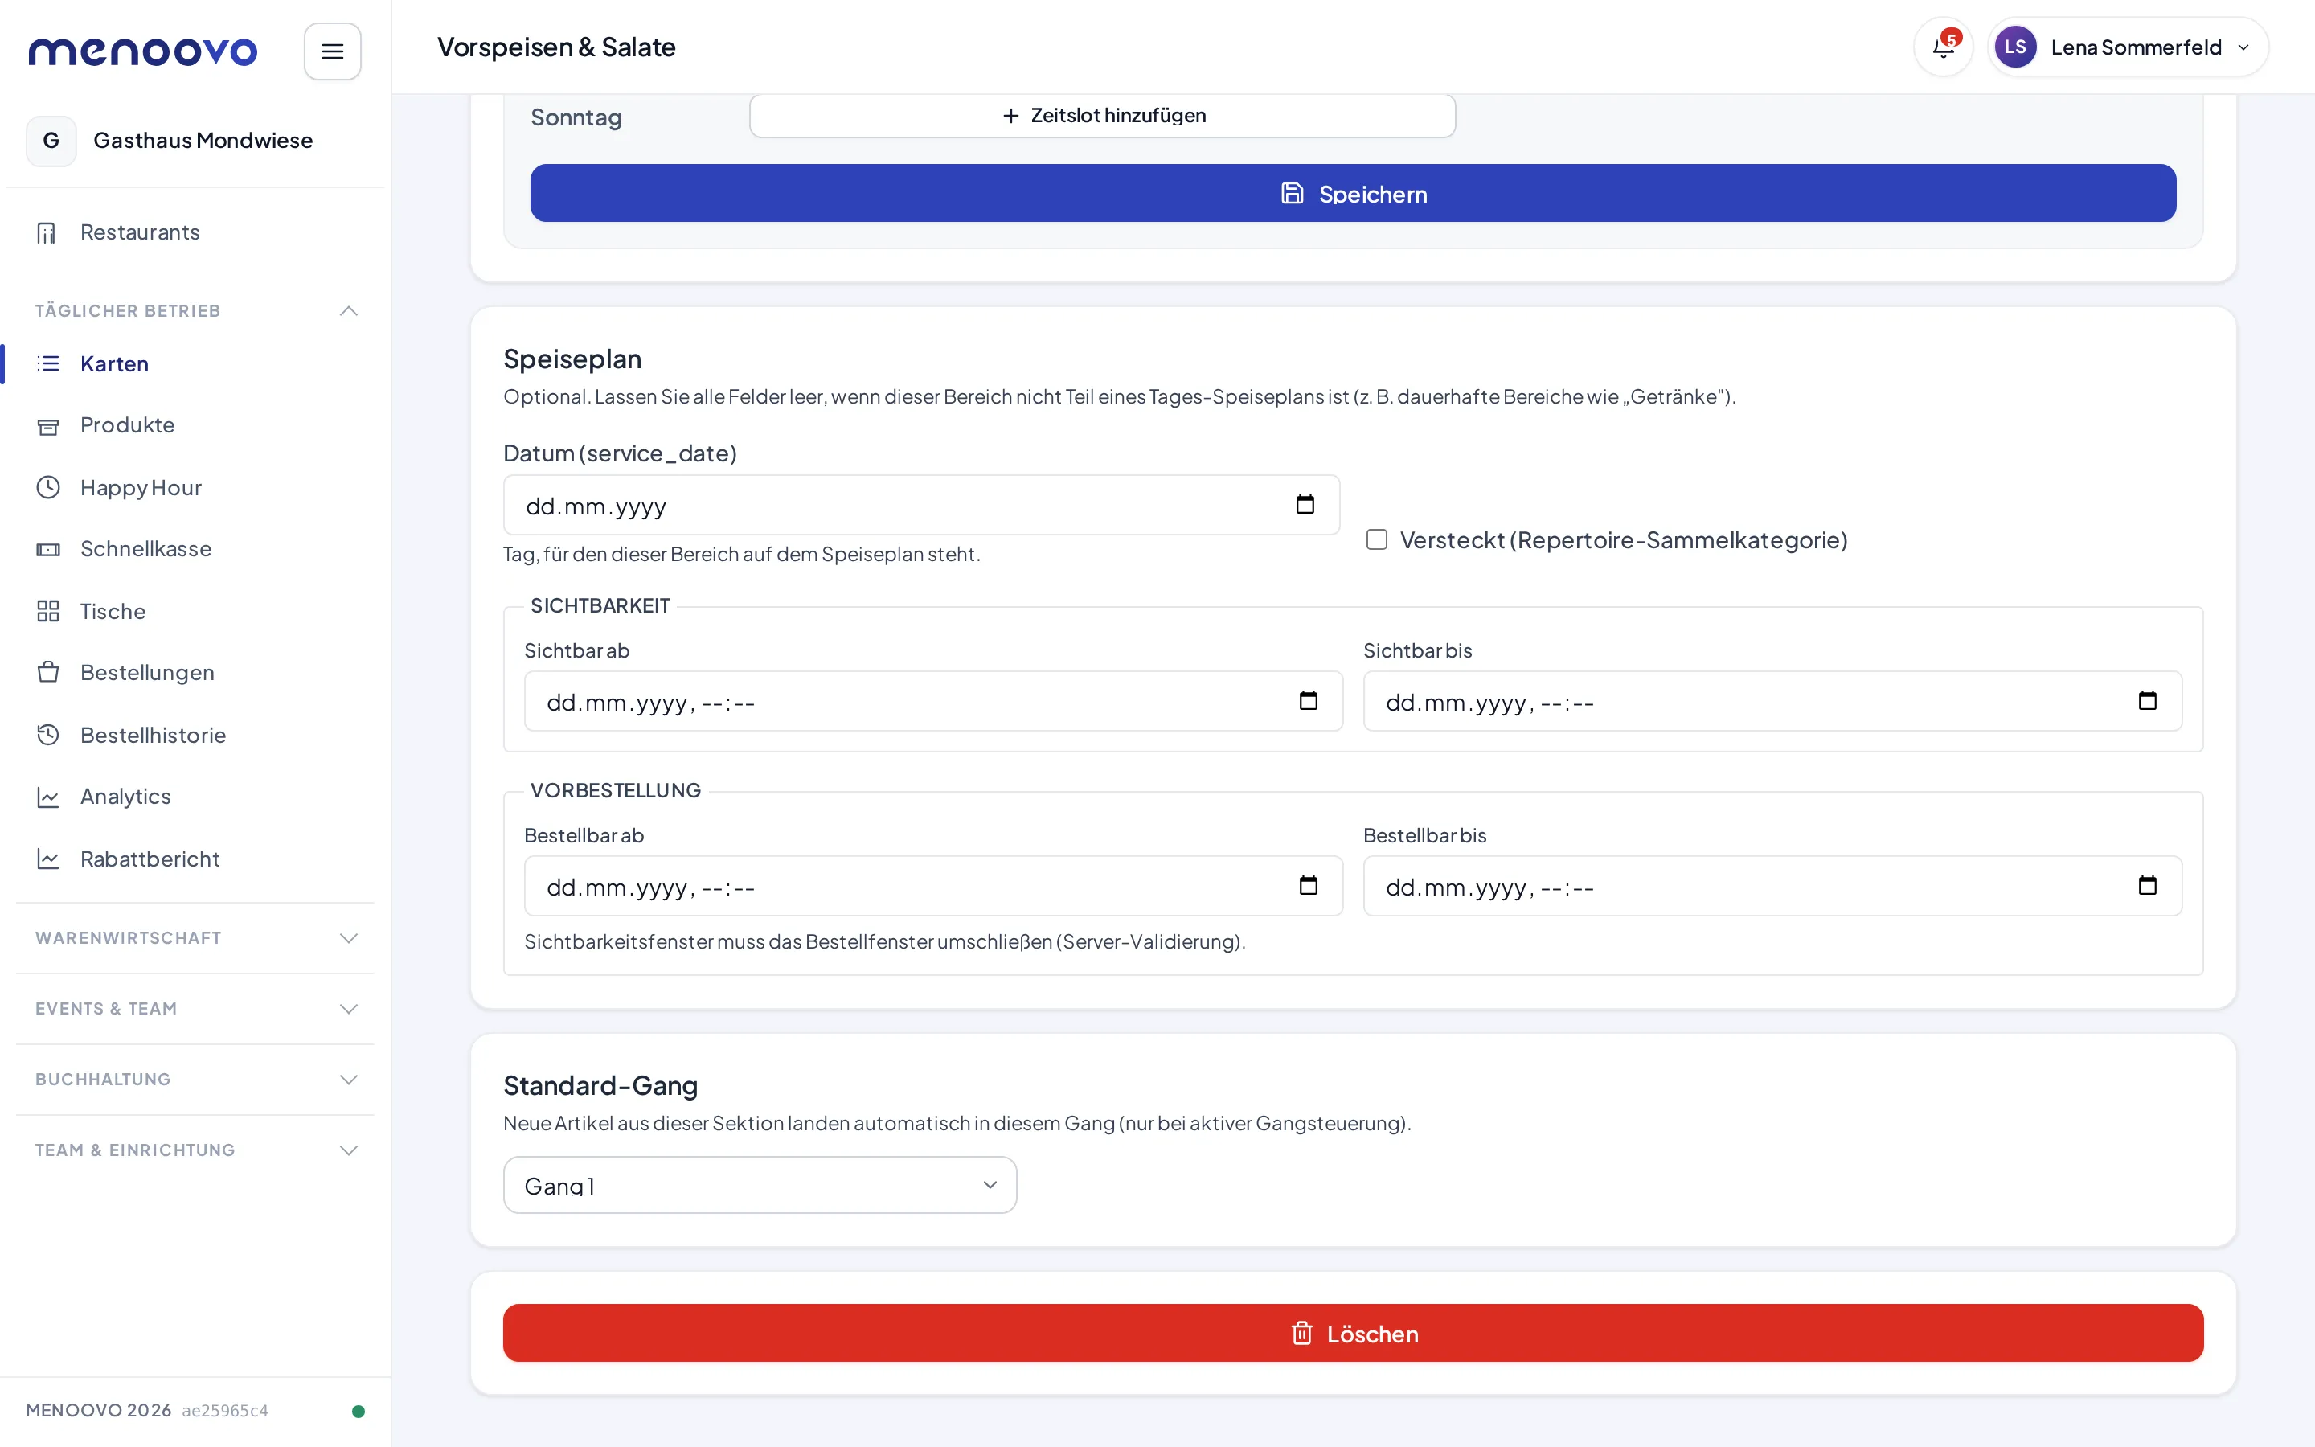The height and width of the screenshot is (1447, 2315).
Task: Click the Datum service_date input field
Action: (921, 506)
